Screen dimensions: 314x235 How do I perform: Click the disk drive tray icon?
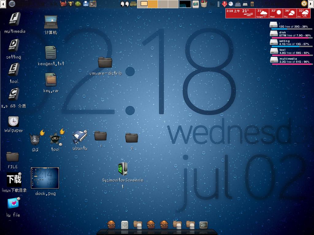point(238,4)
